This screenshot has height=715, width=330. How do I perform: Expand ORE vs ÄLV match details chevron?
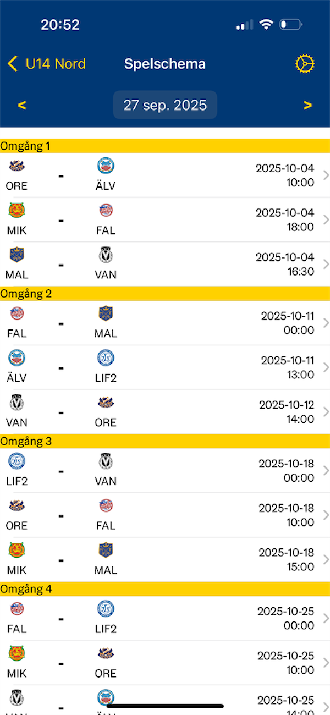pos(326,175)
